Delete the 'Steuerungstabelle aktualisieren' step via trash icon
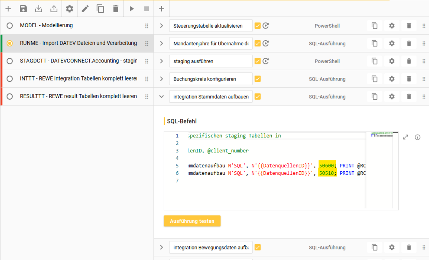Image resolution: width=429 pixels, height=260 pixels. point(409,26)
